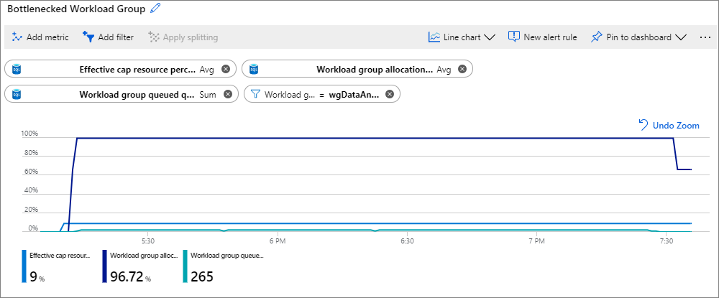719x298 pixels.
Task: Click the Workload group allocation legend color bar
Action: 104,267
